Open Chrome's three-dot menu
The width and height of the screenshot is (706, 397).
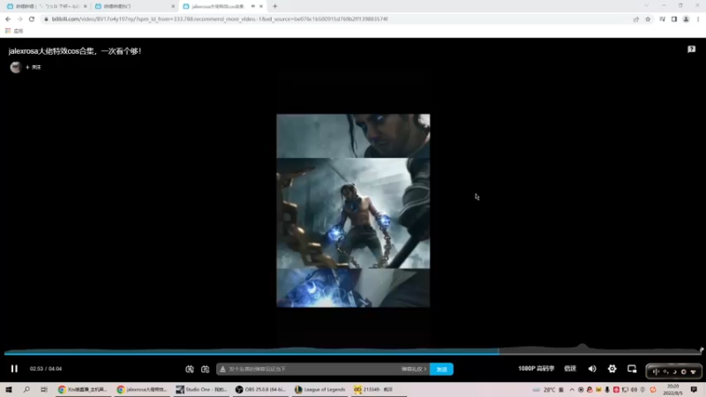698,19
